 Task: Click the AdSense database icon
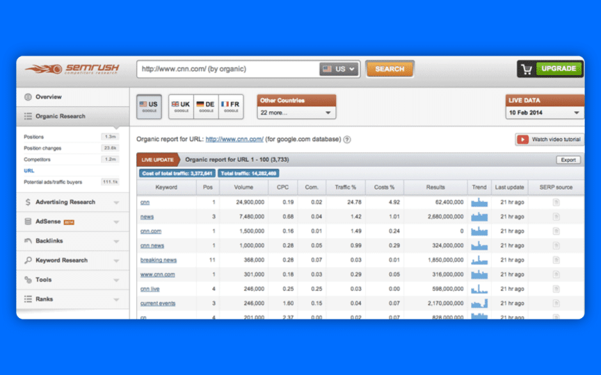tap(28, 222)
